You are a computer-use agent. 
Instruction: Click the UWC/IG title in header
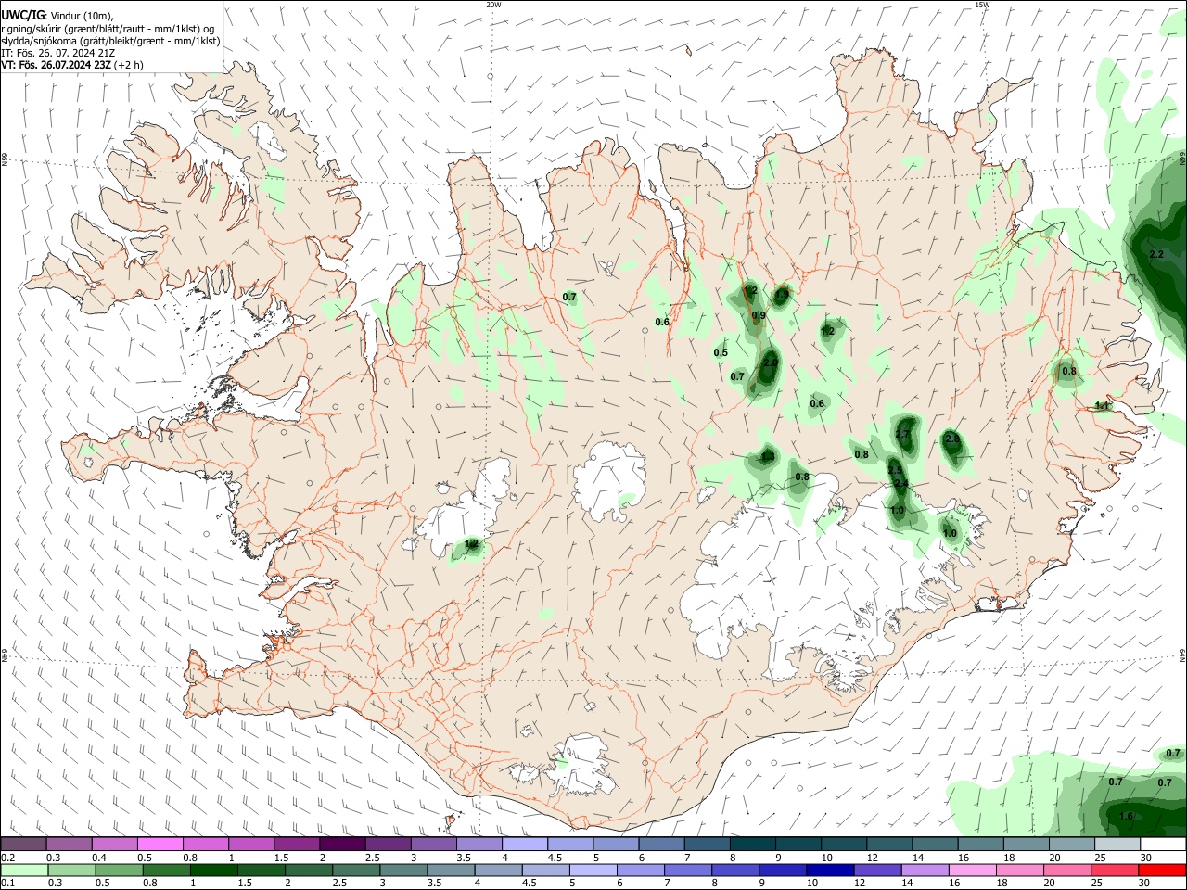coord(21,15)
